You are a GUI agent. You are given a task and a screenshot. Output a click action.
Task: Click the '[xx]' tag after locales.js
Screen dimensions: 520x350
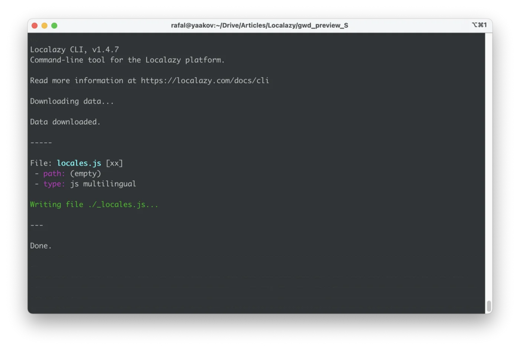tap(114, 163)
